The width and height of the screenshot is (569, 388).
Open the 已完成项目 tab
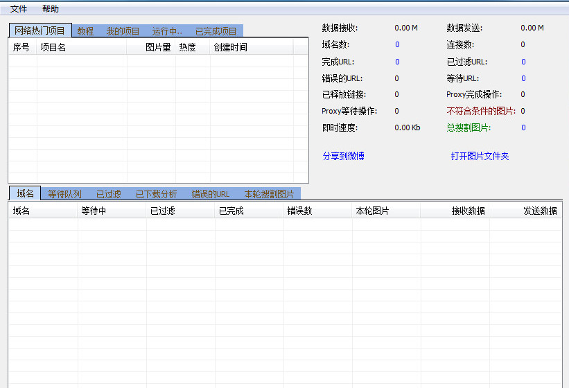(x=216, y=31)
